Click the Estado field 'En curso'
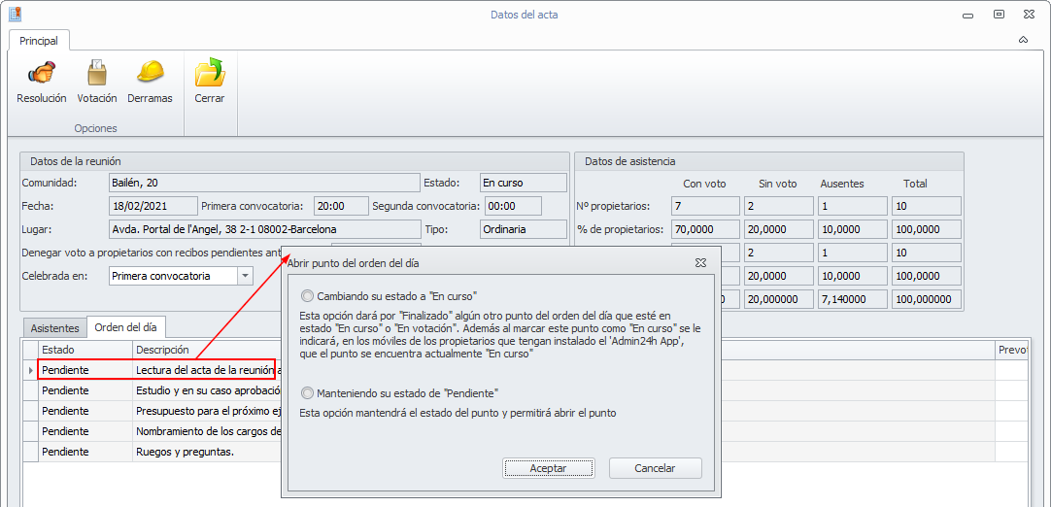Viewport: 1051px width, 507px height. click(524, 183)
